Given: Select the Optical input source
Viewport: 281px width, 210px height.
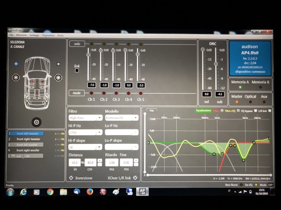Looking at the screenshot, I should [250, 102].
